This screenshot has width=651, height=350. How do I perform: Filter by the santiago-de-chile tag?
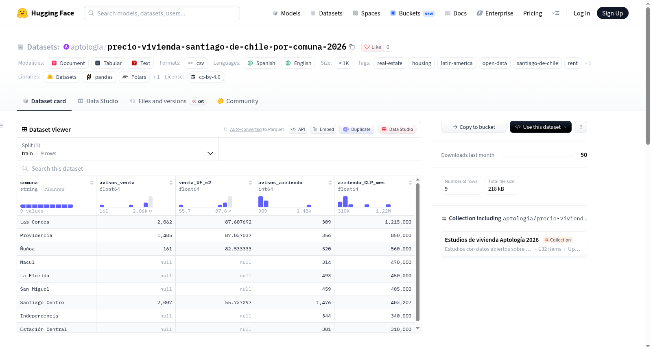point(537,63)
